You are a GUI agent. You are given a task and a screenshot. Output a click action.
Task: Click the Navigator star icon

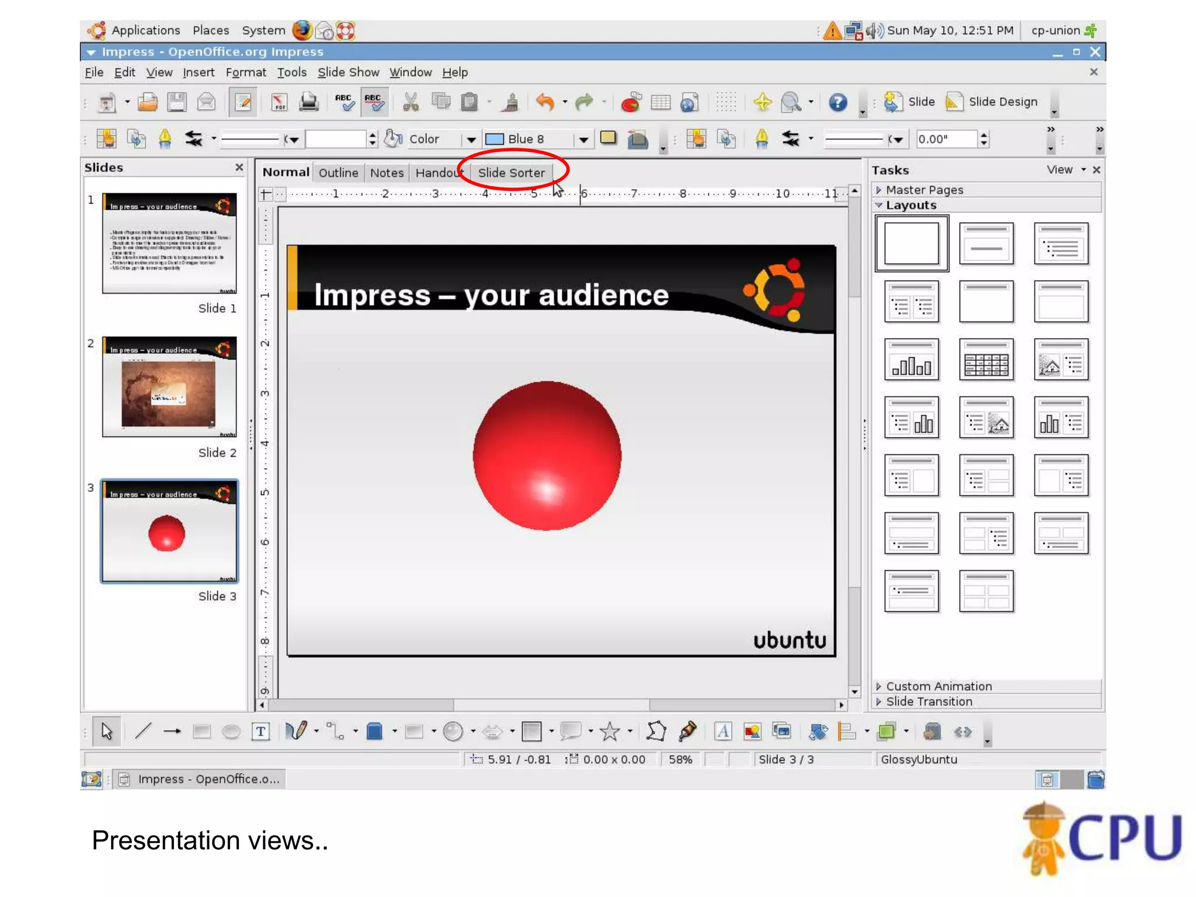pyautogui.click(x=762, y=102)
